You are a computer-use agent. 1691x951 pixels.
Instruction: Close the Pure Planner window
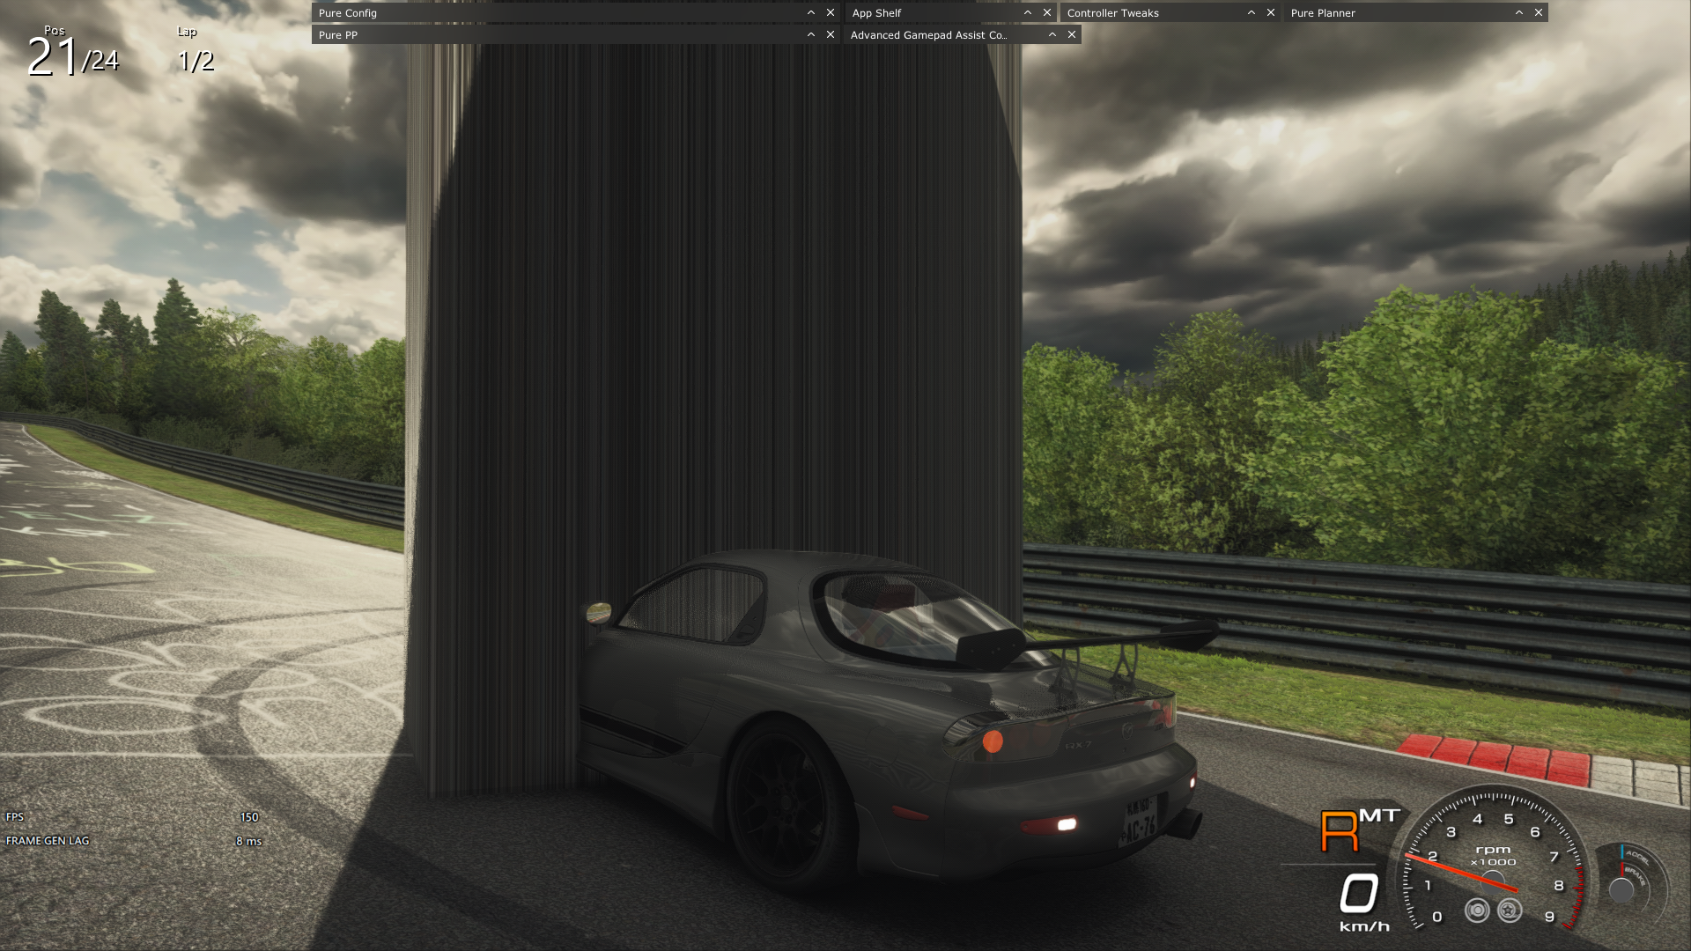[1538, 12]
